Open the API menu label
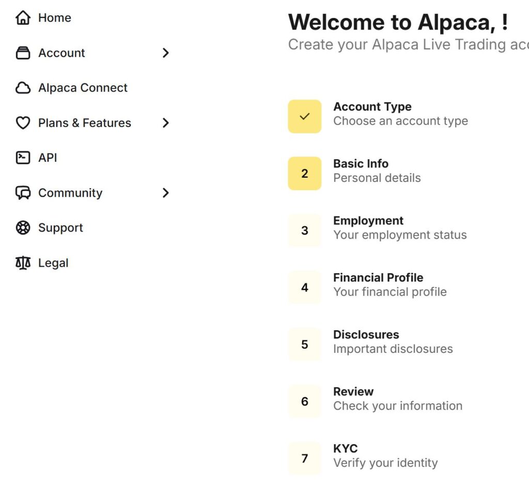 (48, 158)
